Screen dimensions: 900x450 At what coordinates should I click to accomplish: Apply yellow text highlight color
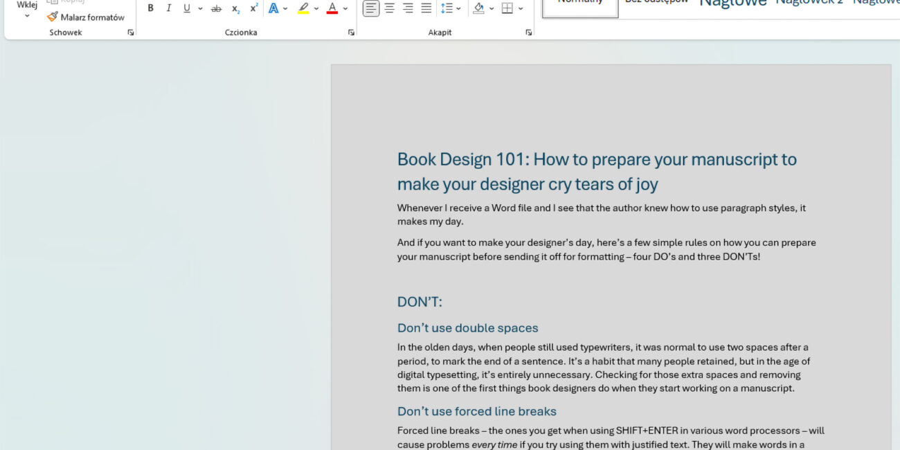click(x=303, y=8)
